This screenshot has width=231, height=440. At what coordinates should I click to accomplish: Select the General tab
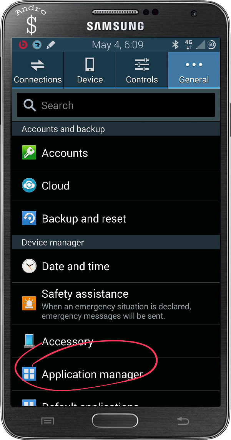pyautogui.click(x=194, y=70)
